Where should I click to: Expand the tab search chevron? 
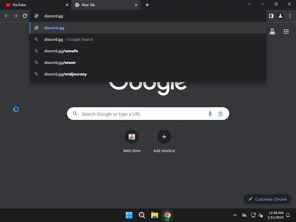tap(249, 4)
